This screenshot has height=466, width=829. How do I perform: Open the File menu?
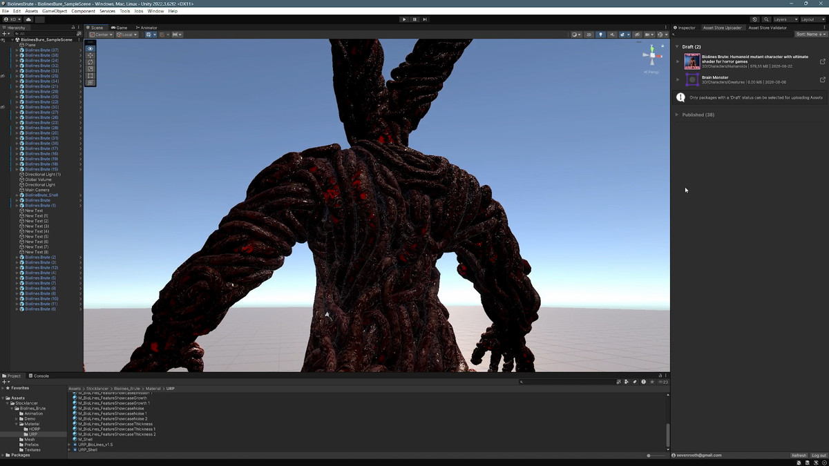(x=6, y=11)
